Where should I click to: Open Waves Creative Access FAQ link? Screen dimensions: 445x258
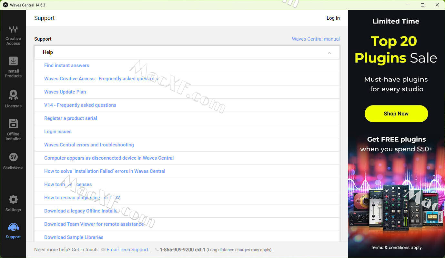point(101,79)
